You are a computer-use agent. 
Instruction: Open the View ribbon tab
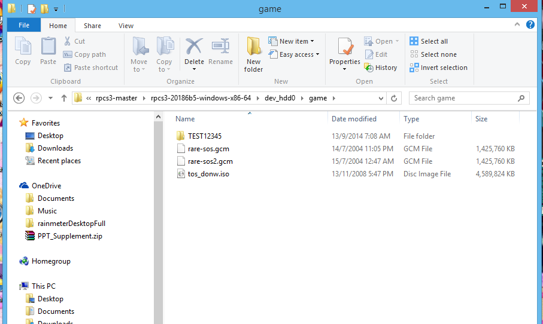tap(126, 26)
